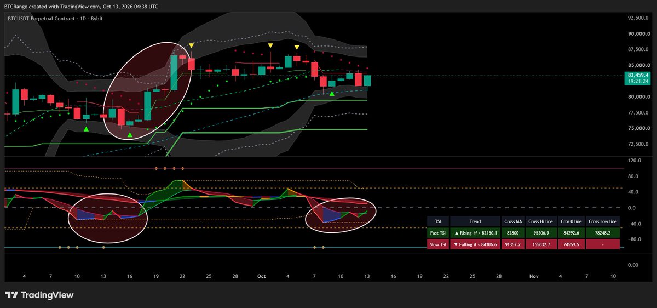Screen dimensions: 657x308
Task: Click the current price label 83,459.4
Action: [638, 75]
